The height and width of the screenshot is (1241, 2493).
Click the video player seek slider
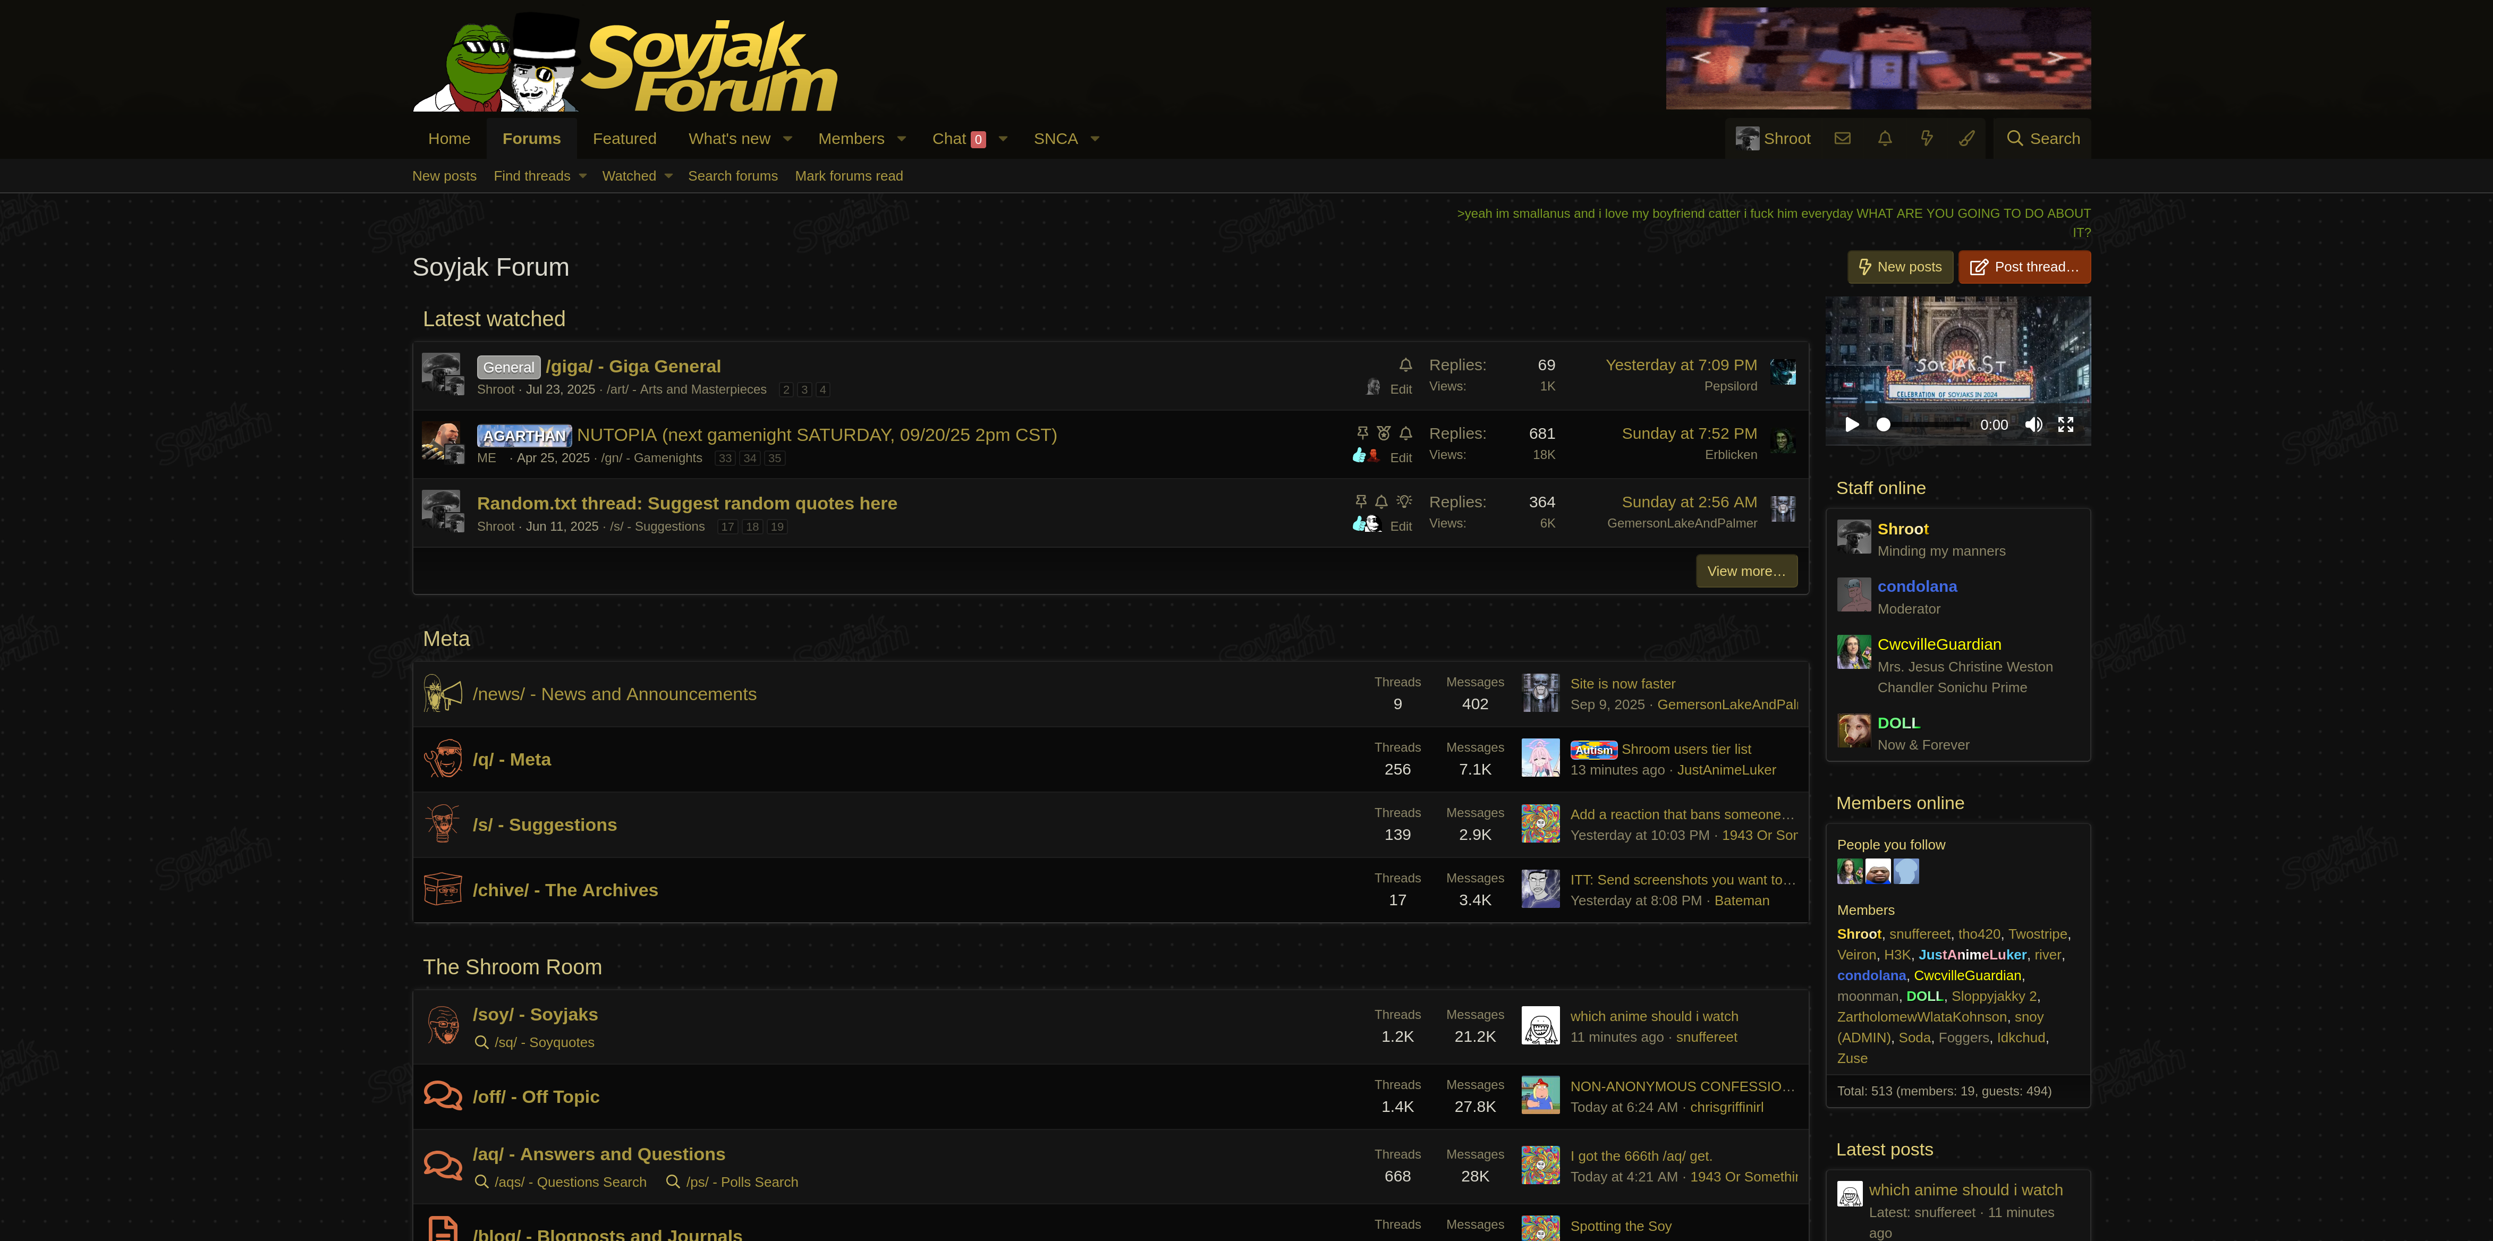1922,424
